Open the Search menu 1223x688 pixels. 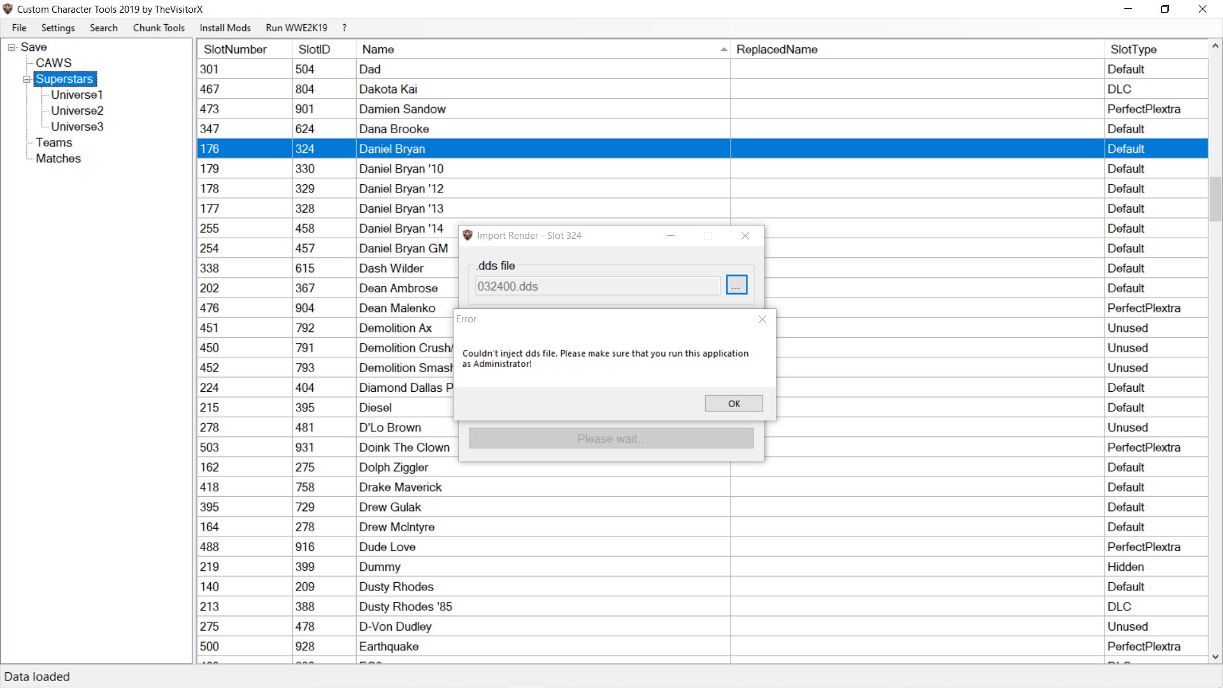pos(104,28)
